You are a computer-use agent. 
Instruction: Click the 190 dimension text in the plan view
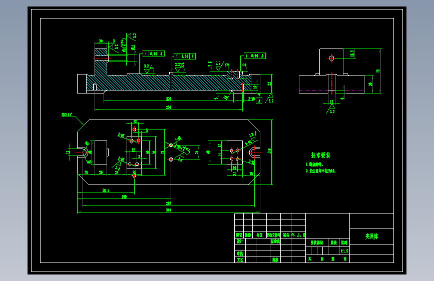124,196
